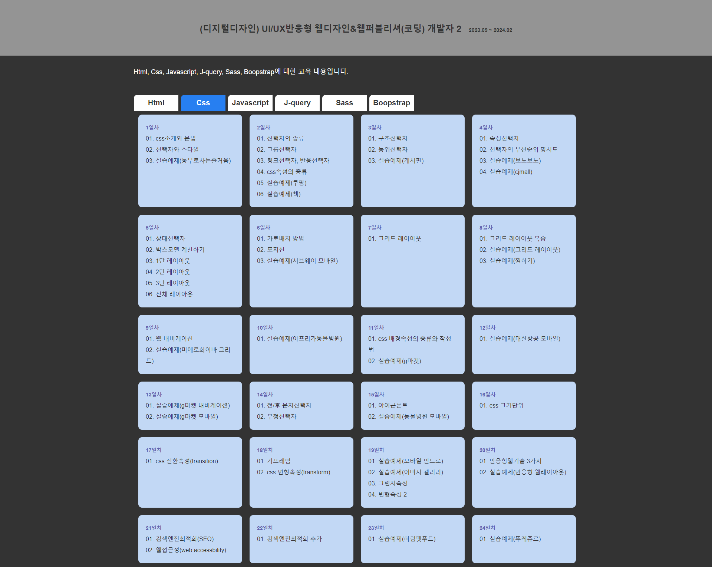The width and height of the screenshot is (712, 567).
Task: Open '02. 실습예제(이미지 갤러리)'
Action: [406, 472]
